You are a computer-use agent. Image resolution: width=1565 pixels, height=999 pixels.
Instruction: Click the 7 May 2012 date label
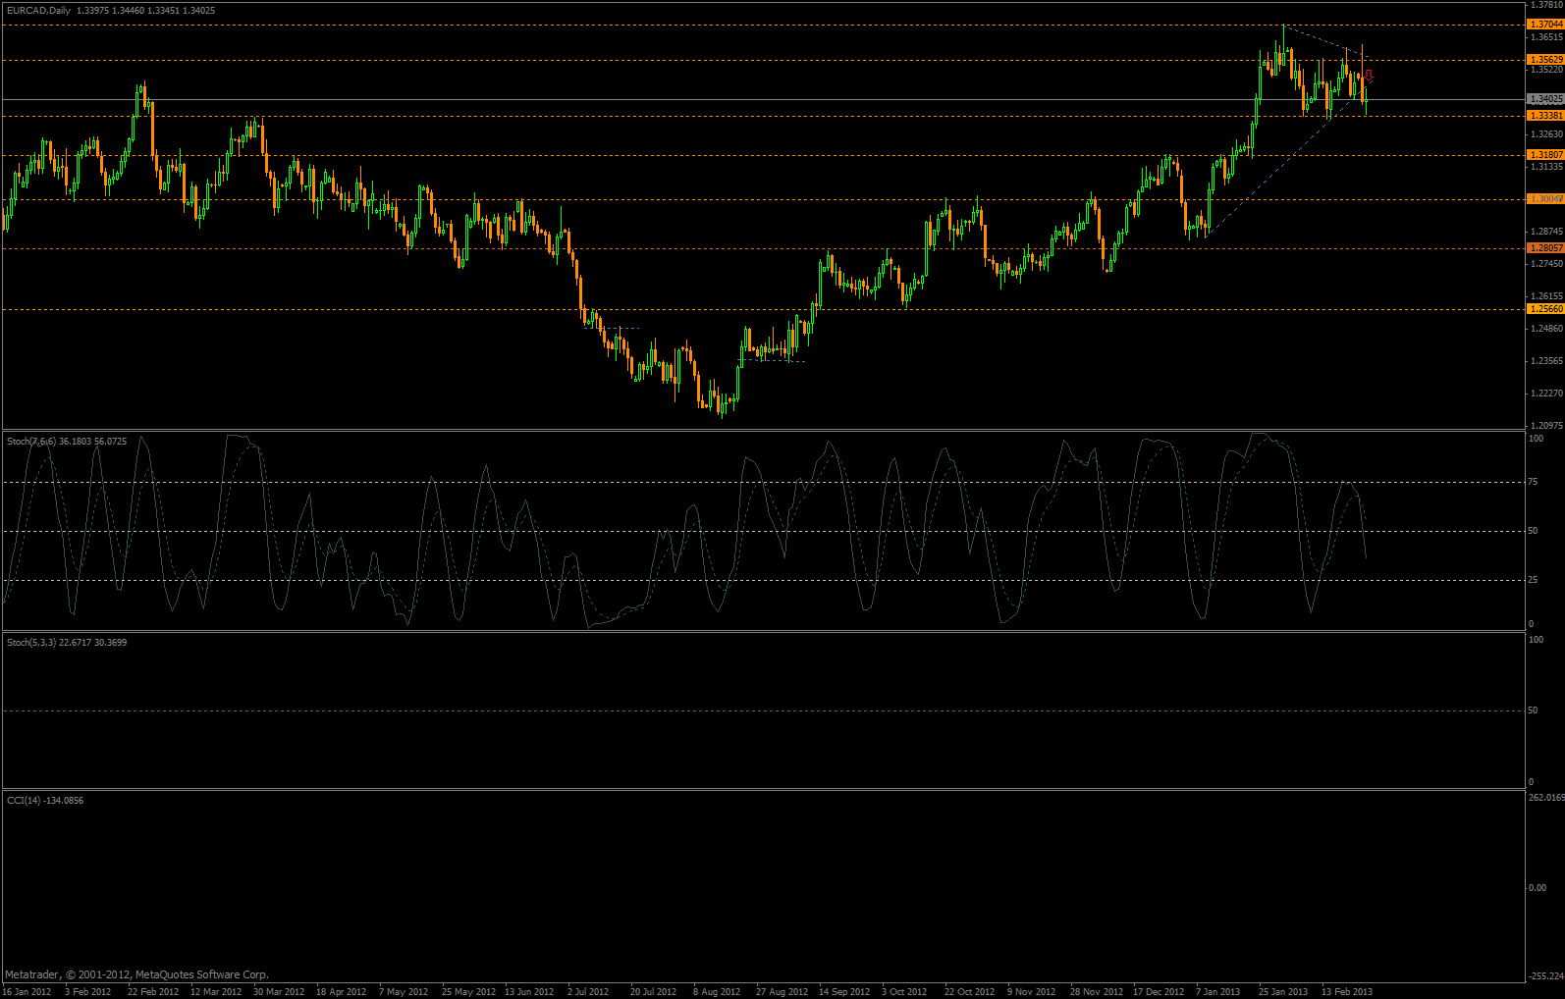click(x=404, y=991)
